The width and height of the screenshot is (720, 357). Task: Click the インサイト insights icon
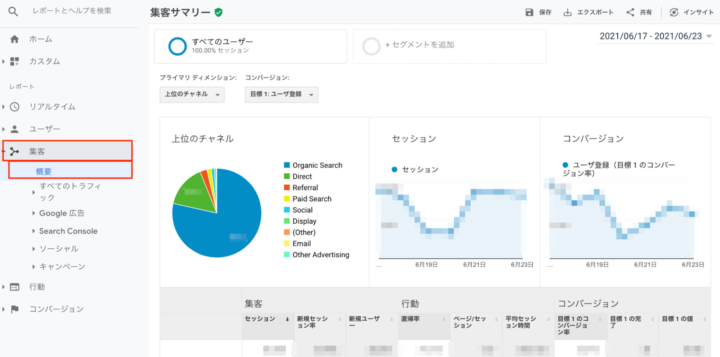(674, 12)
